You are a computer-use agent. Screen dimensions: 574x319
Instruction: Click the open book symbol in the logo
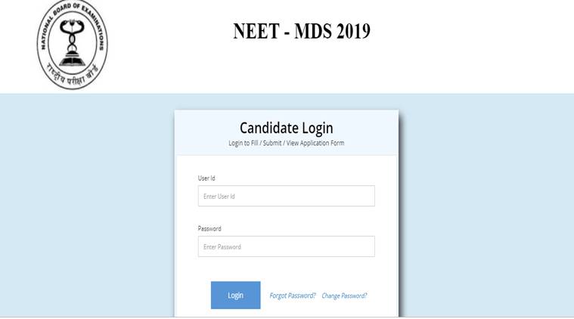73,60
